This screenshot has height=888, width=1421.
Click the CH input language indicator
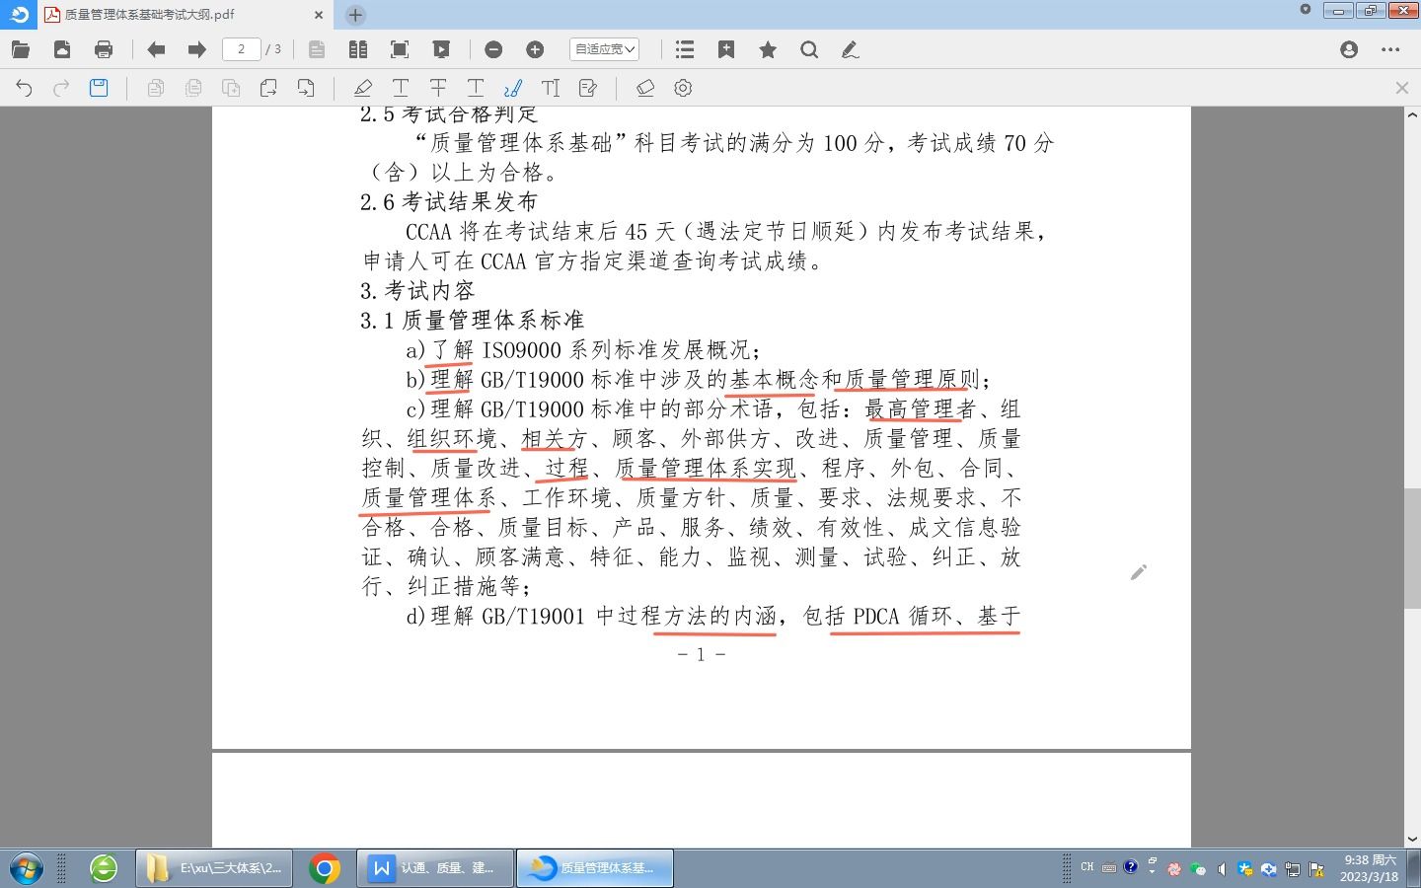tap(1086, 867)
